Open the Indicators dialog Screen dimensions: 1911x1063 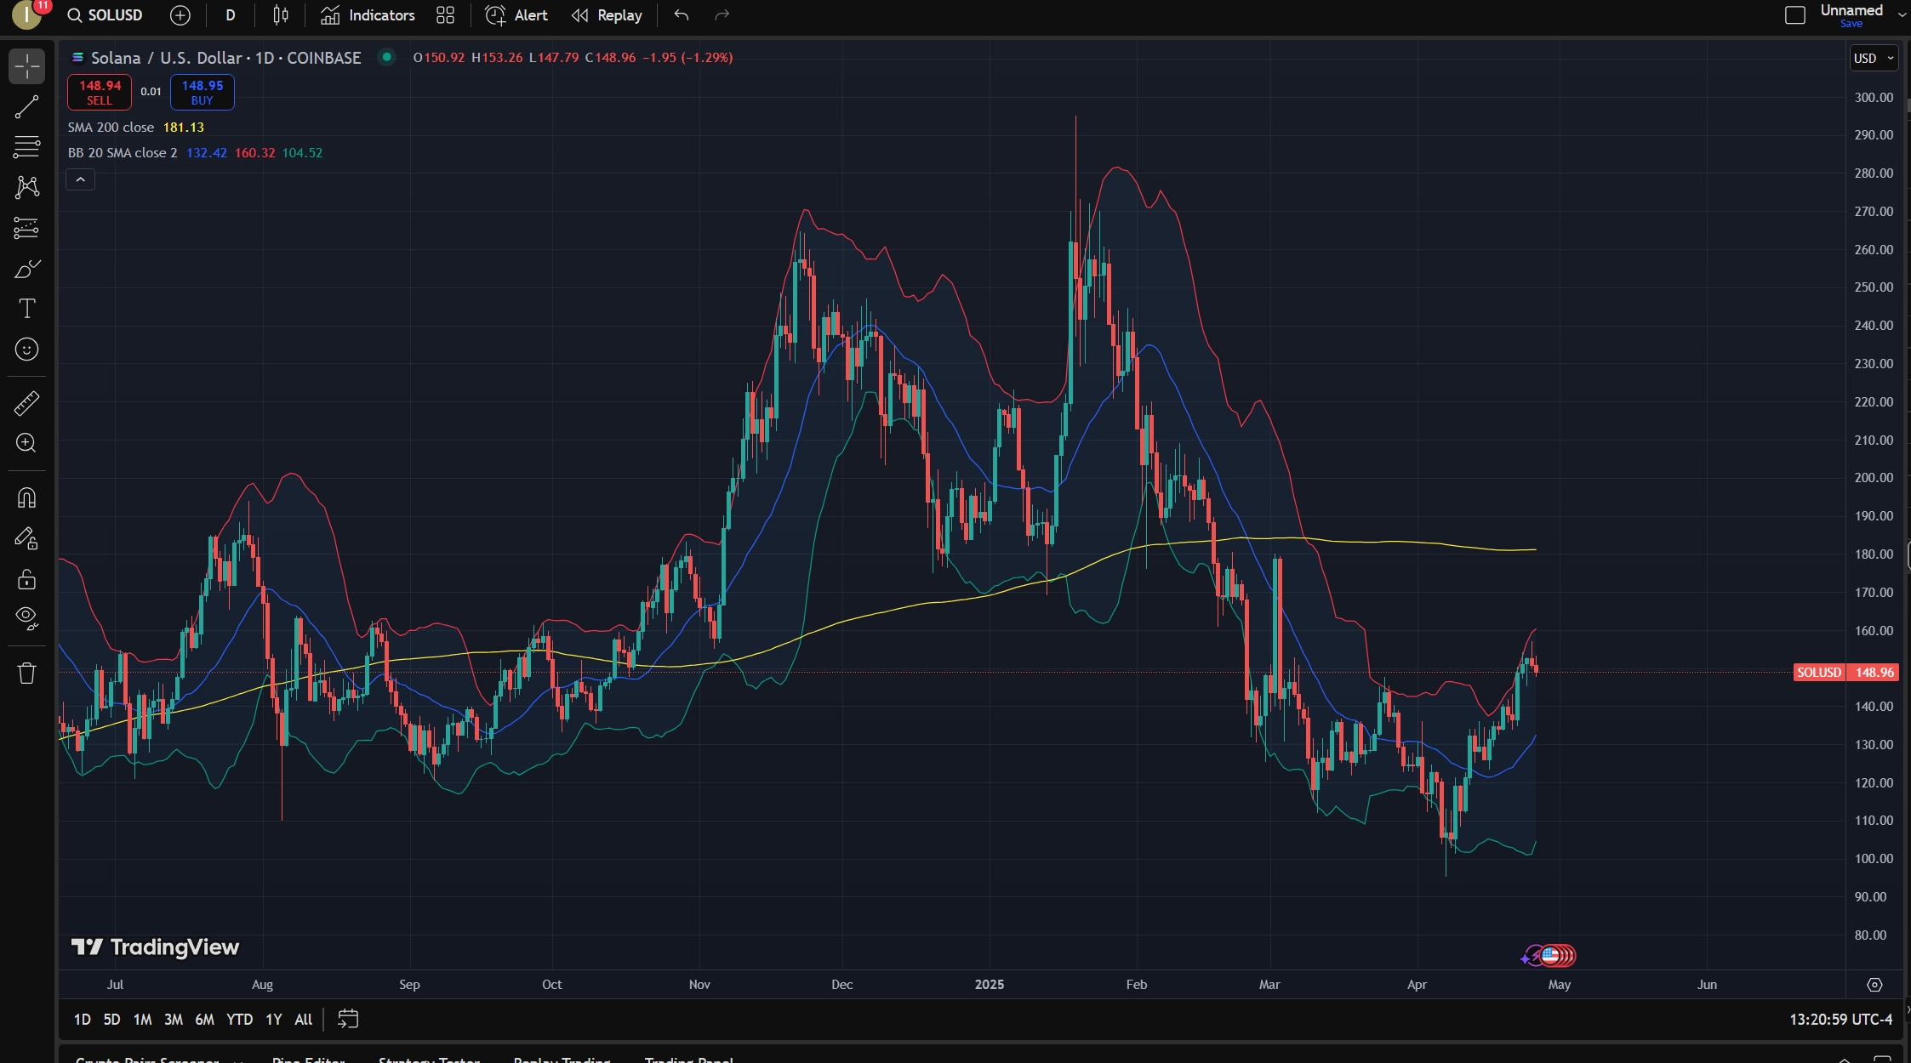(368, 15)
